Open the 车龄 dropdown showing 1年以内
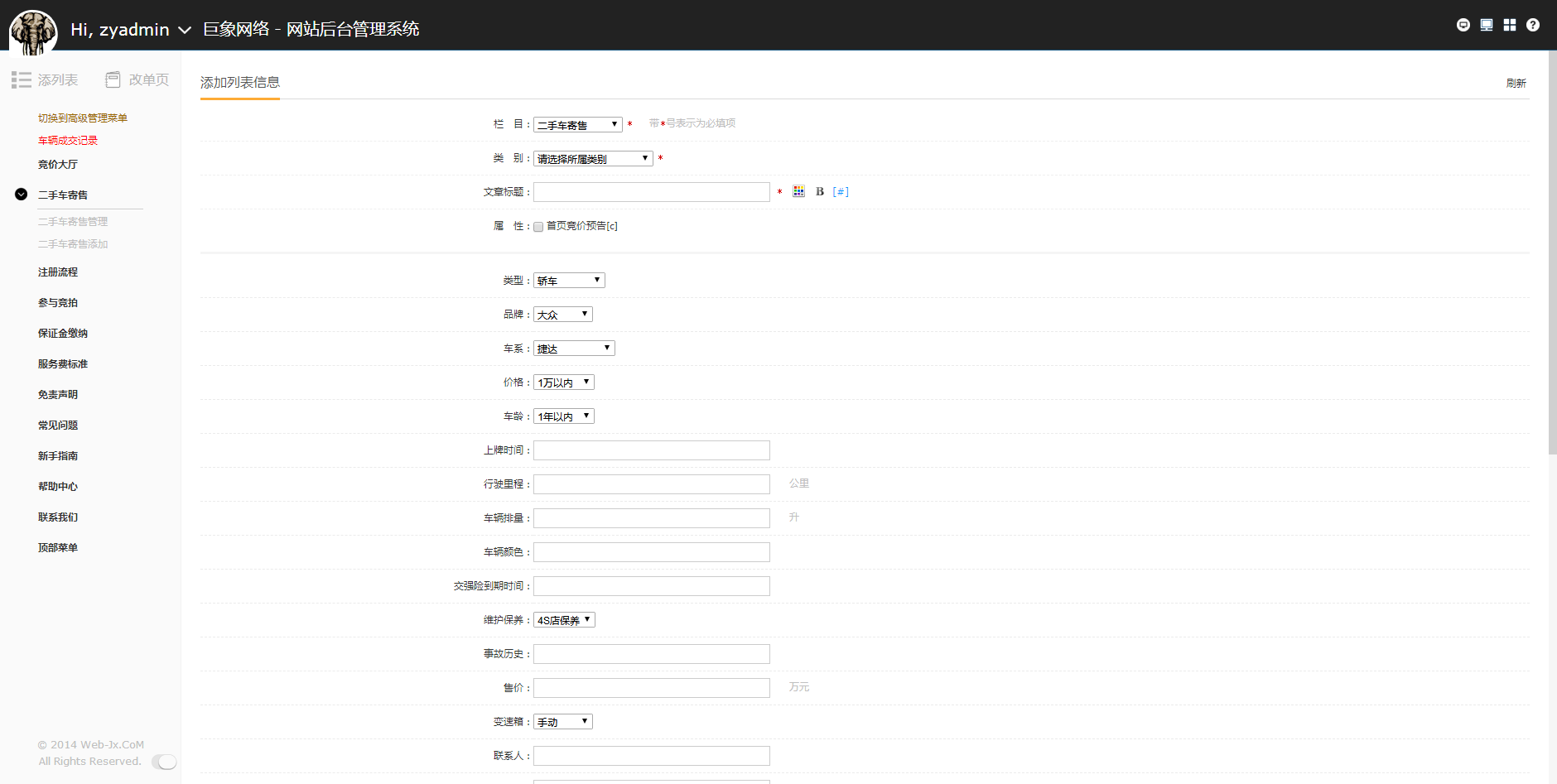The height and width of the screenshot is (784, 1557). coord(564,416)
